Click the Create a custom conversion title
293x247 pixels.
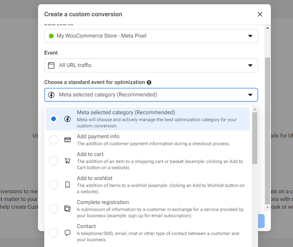[83, 14]
